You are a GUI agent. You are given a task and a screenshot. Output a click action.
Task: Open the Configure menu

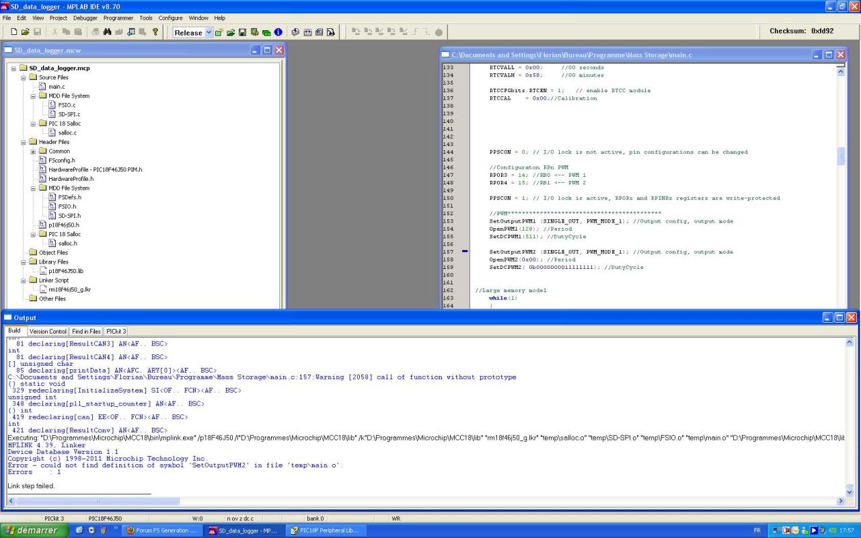[170, 18]
